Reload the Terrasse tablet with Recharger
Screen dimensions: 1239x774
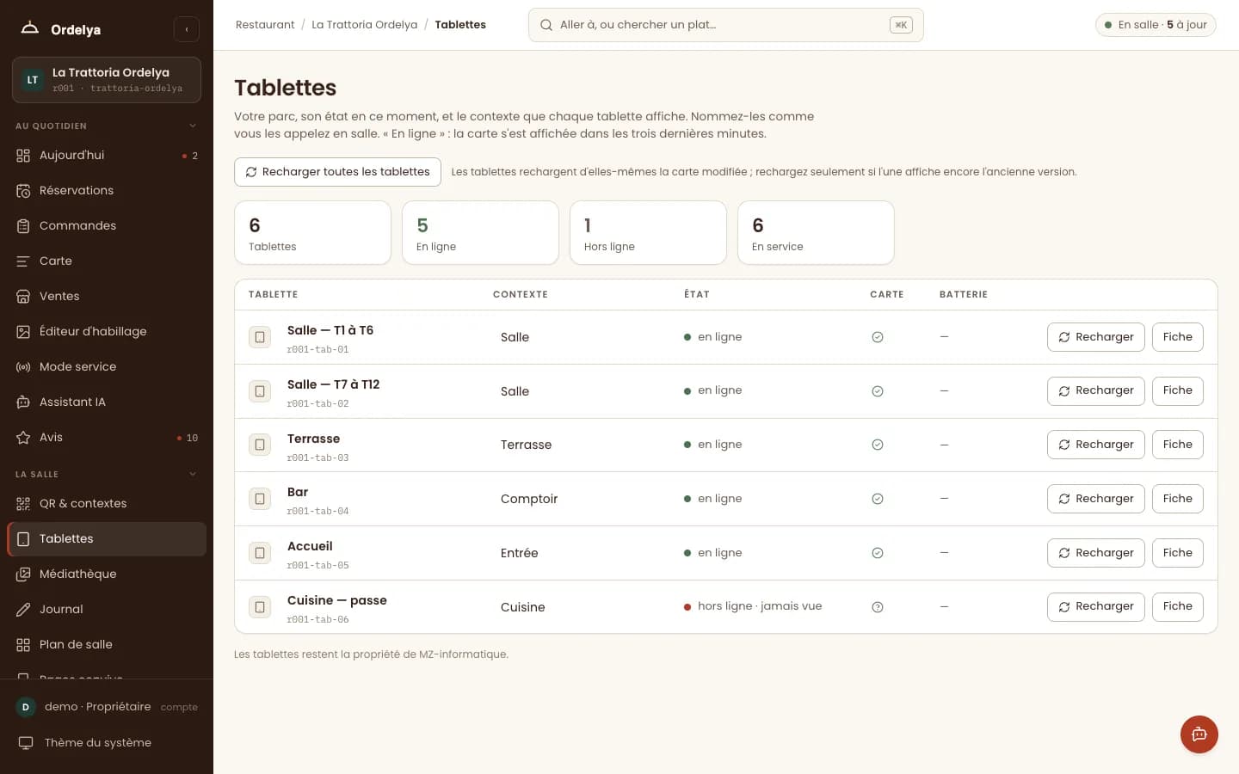coord(1095,445)
